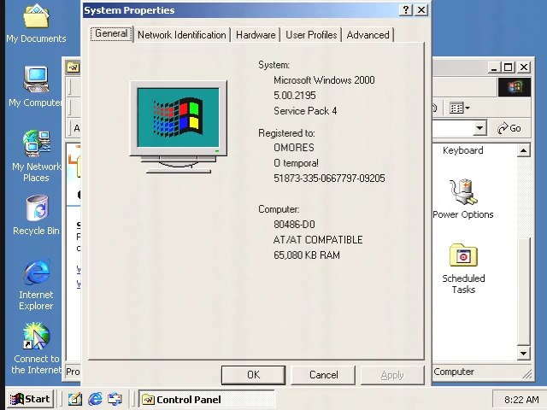Click the help question mark in System Properties
The height and width of the screenshot is (410, 547).
(406, 9)
